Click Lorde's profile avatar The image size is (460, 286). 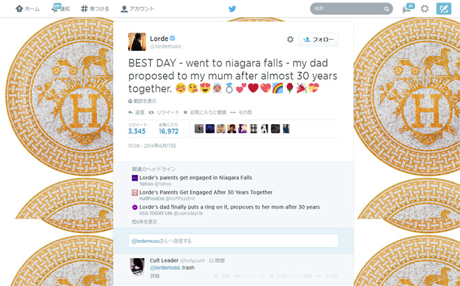[x=137, y=42]
